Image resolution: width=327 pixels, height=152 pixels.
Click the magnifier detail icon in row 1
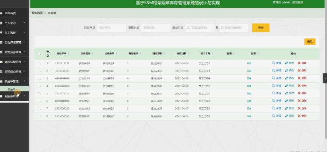tap(273, 63)
